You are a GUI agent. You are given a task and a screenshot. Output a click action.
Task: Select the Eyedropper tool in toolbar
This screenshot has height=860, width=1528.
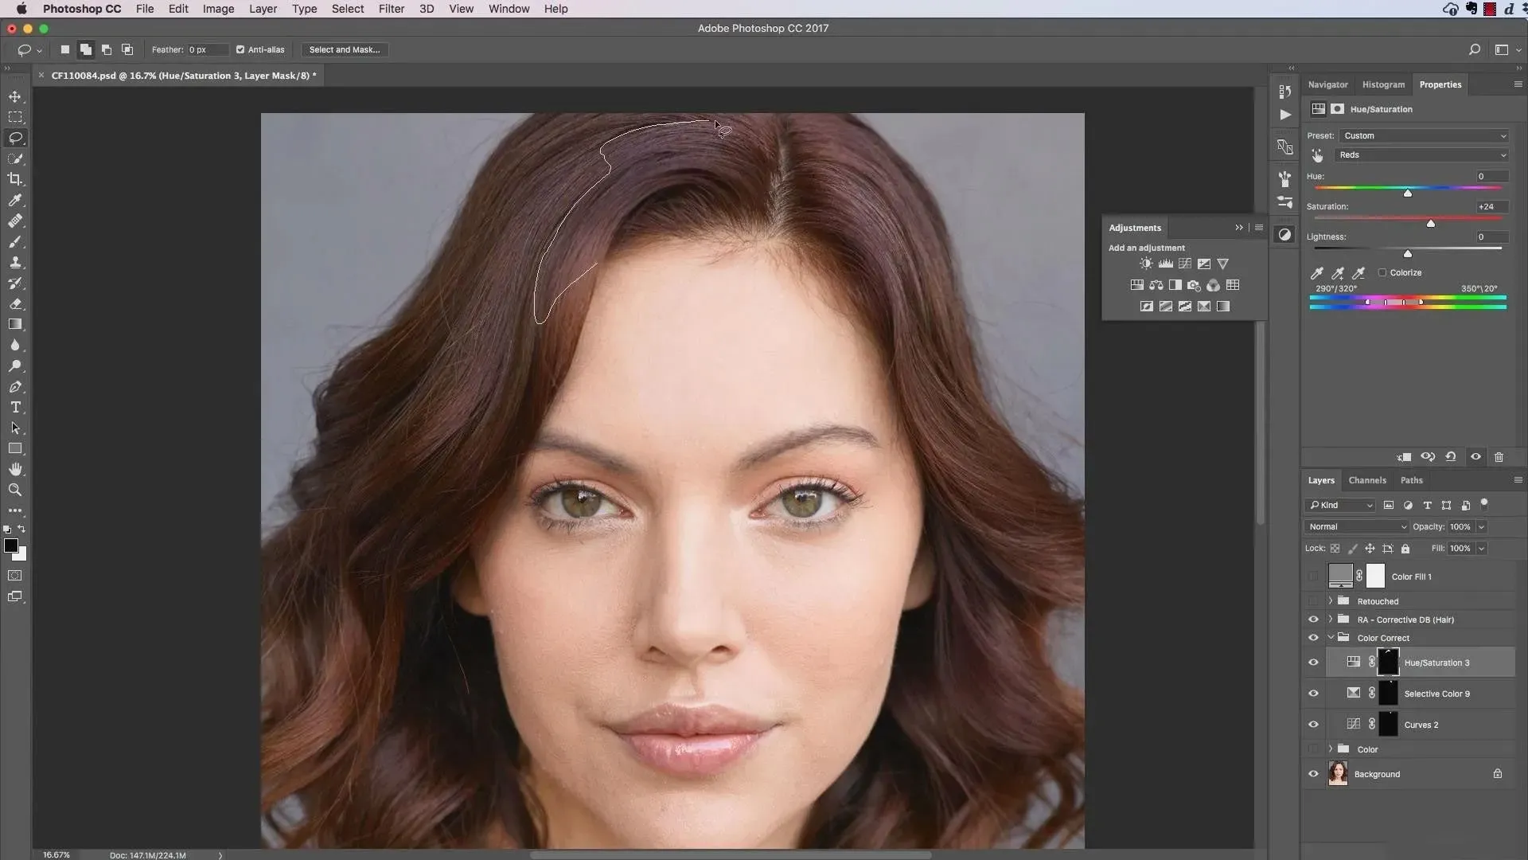15,200
